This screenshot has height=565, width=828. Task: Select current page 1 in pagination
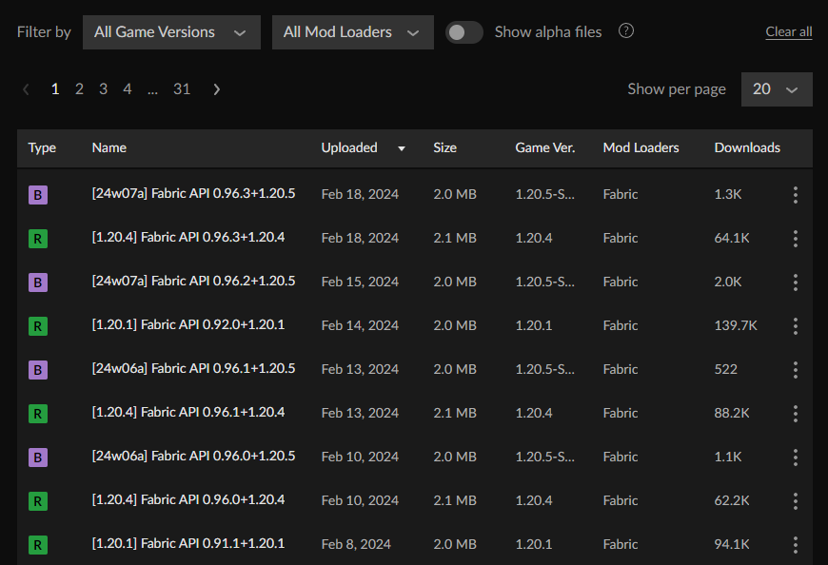click(x=55, y=89)
